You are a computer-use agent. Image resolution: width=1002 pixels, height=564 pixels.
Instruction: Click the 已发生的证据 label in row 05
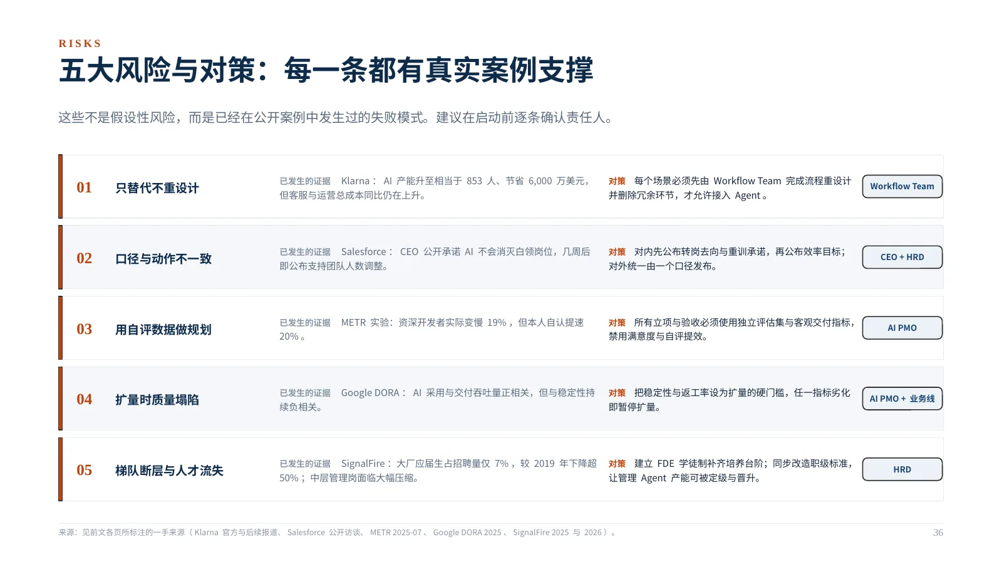305,464
